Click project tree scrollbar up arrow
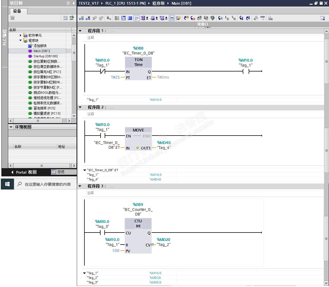Screen dimensions: 329x287 74,35
